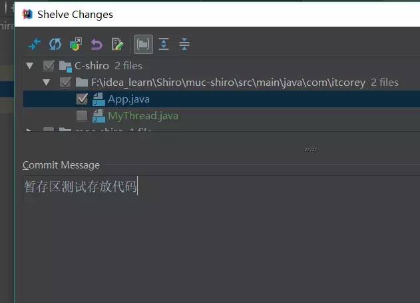Revert selected changes with the undo arrow
Viewport: 420px width, 303px height.
tap(97, 45)
